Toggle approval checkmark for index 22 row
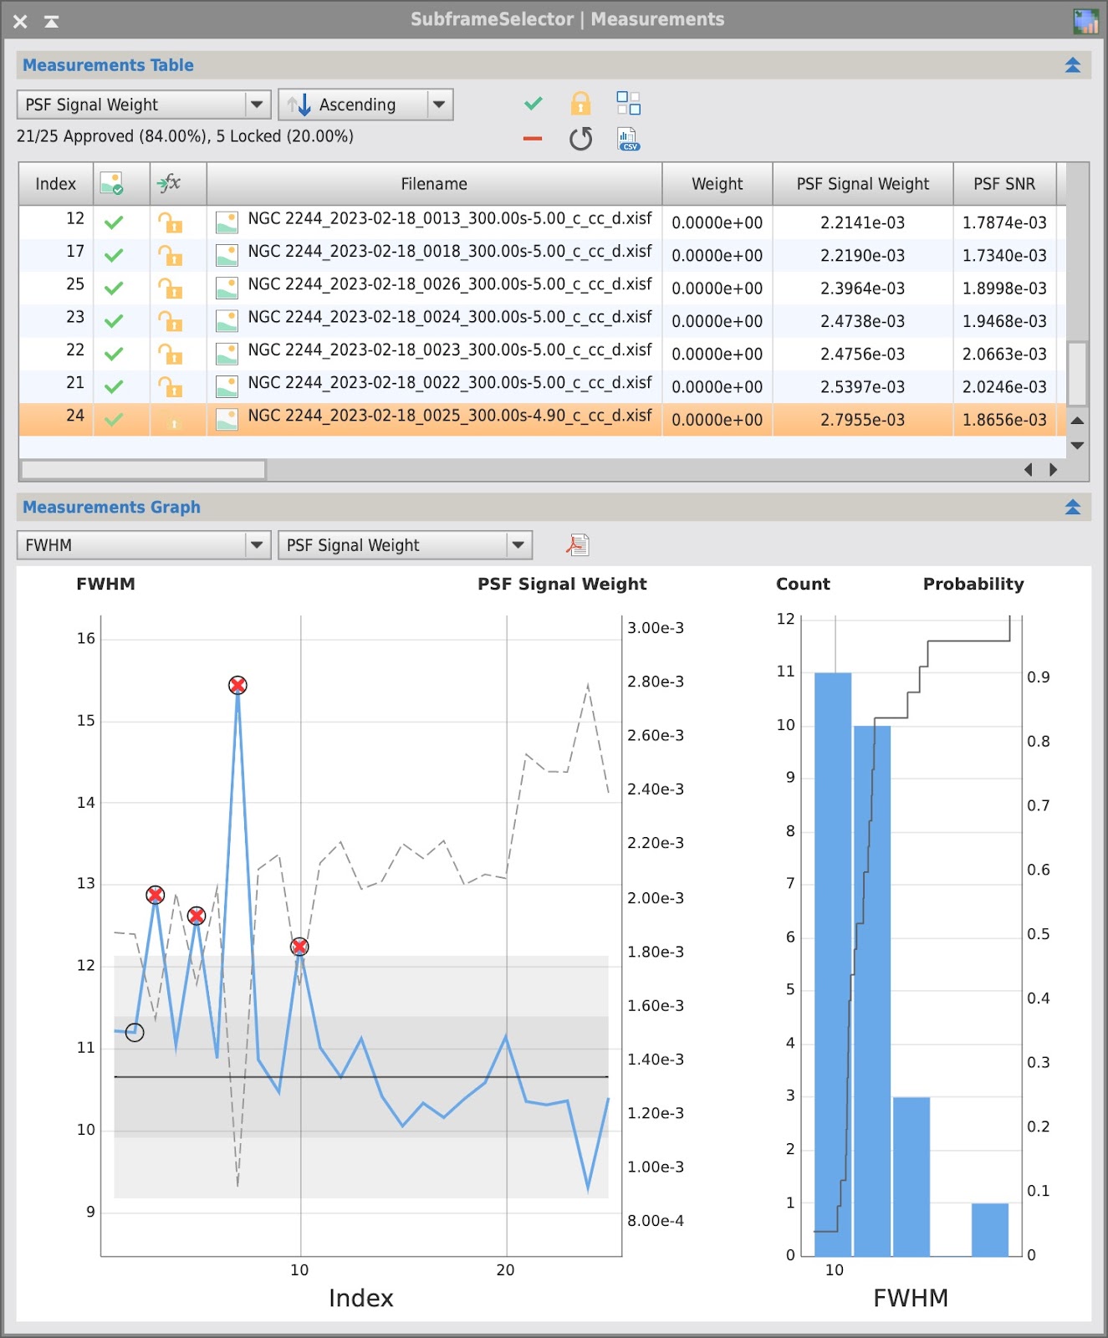 [114, 354]
